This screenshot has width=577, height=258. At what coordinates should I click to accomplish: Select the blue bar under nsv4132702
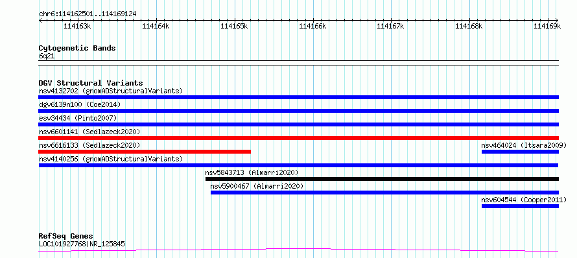pos(298,97)
